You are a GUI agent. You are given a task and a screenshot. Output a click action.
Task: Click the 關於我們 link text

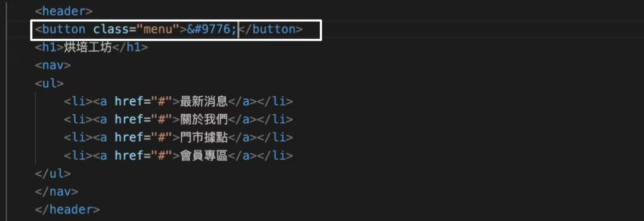tap(204, 119)
